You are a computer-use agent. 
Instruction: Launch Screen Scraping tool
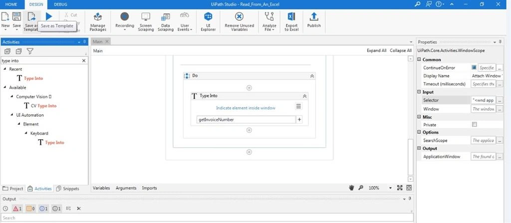point(146,21)
